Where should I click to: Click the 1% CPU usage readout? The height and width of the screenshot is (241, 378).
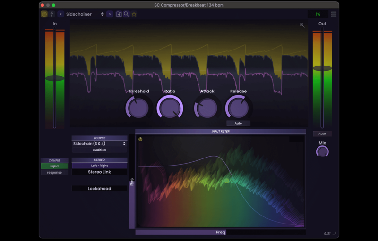point(318,14)
